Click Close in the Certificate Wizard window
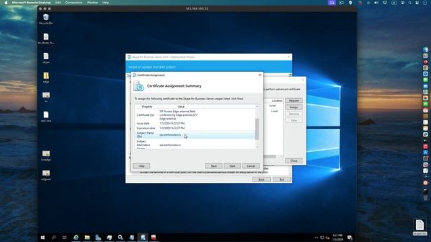431x242 pixels. pos(294,161)
